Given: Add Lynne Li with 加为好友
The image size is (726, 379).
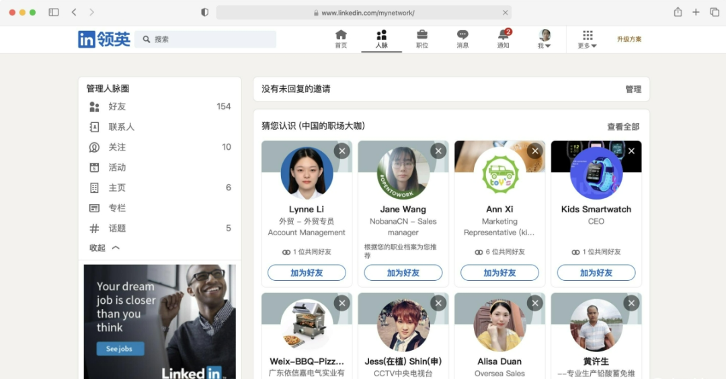Looking at the screenshot, I should (x=307, y=273).
